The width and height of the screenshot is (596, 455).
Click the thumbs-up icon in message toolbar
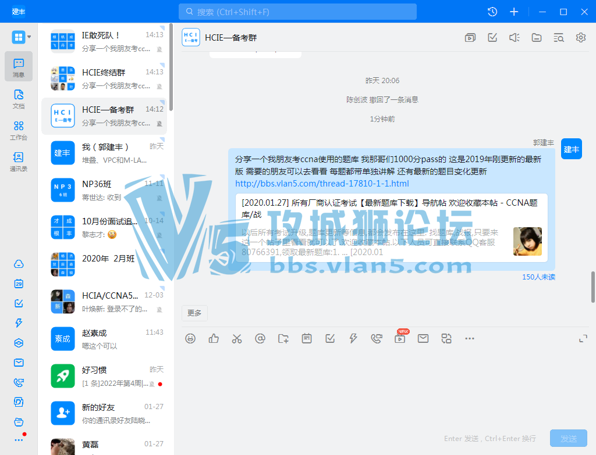pyautogui.click(x=214, y=338)
